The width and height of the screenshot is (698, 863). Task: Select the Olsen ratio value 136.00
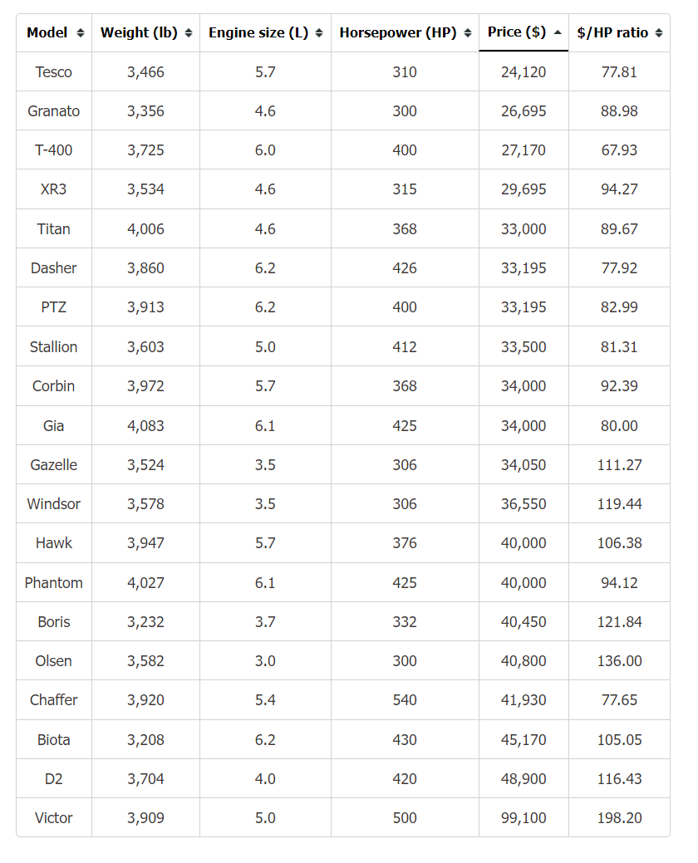(619, 661)
